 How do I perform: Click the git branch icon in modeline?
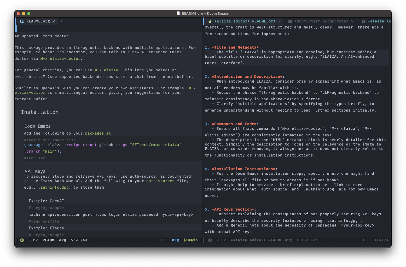pos(185,240)
